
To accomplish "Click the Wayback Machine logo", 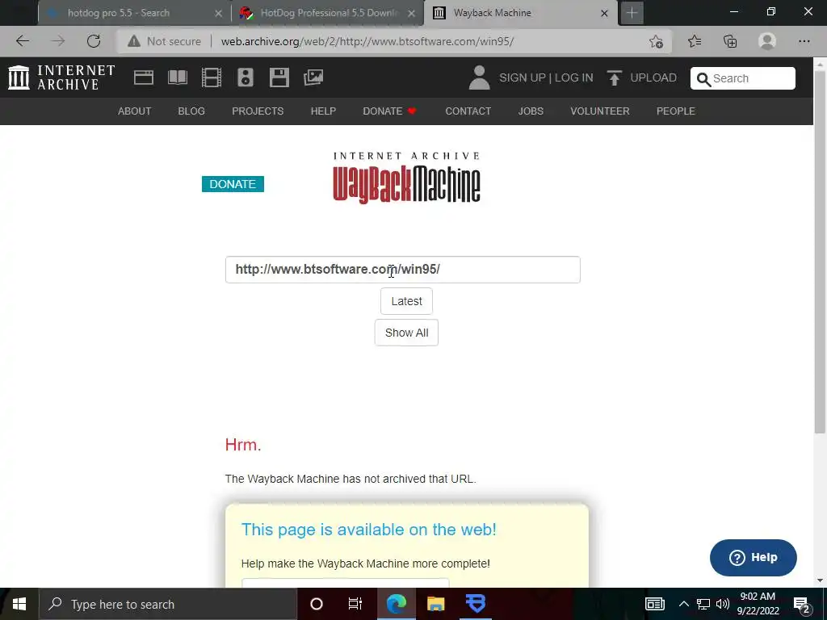I will 406,178.
